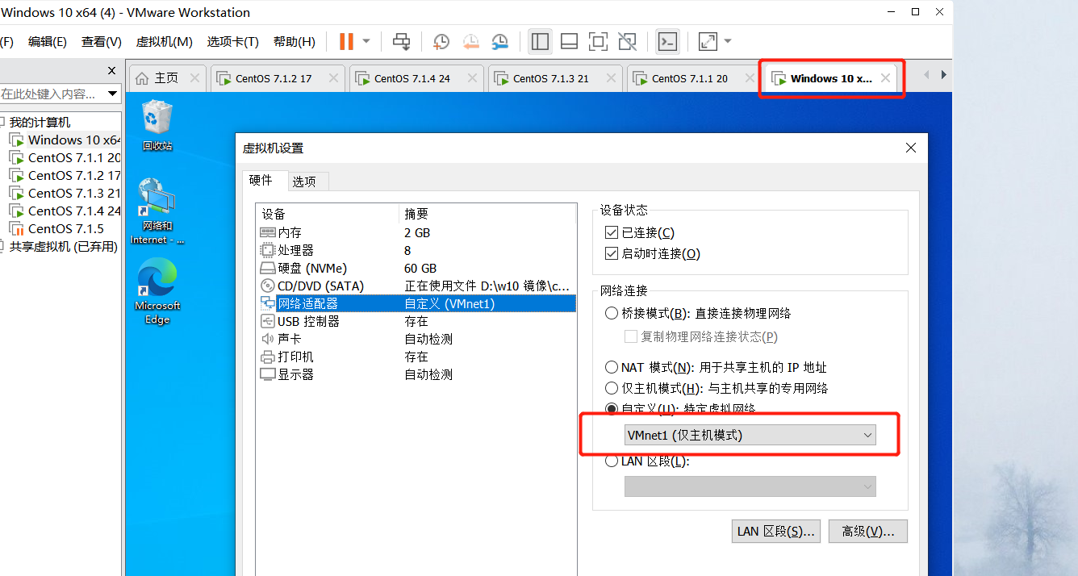Open the 编辑(E) menu

48,41
